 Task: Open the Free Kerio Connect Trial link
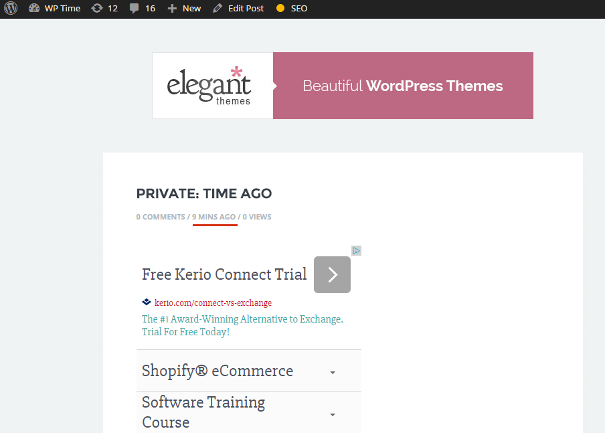[224, 274]
